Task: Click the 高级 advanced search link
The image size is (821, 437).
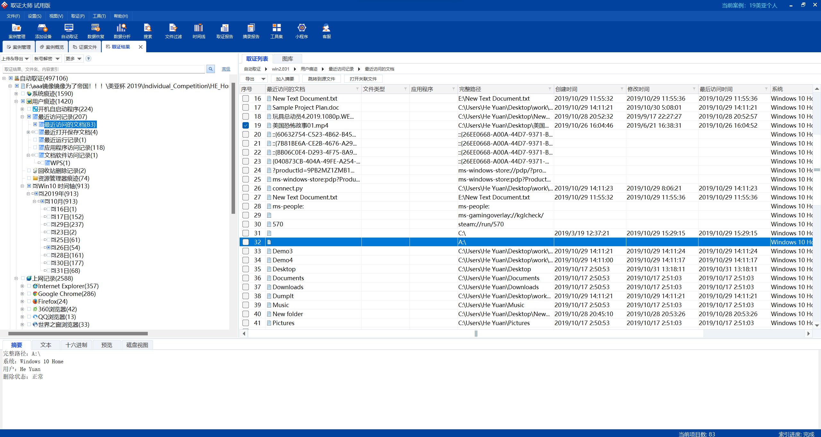Action: 226,69
